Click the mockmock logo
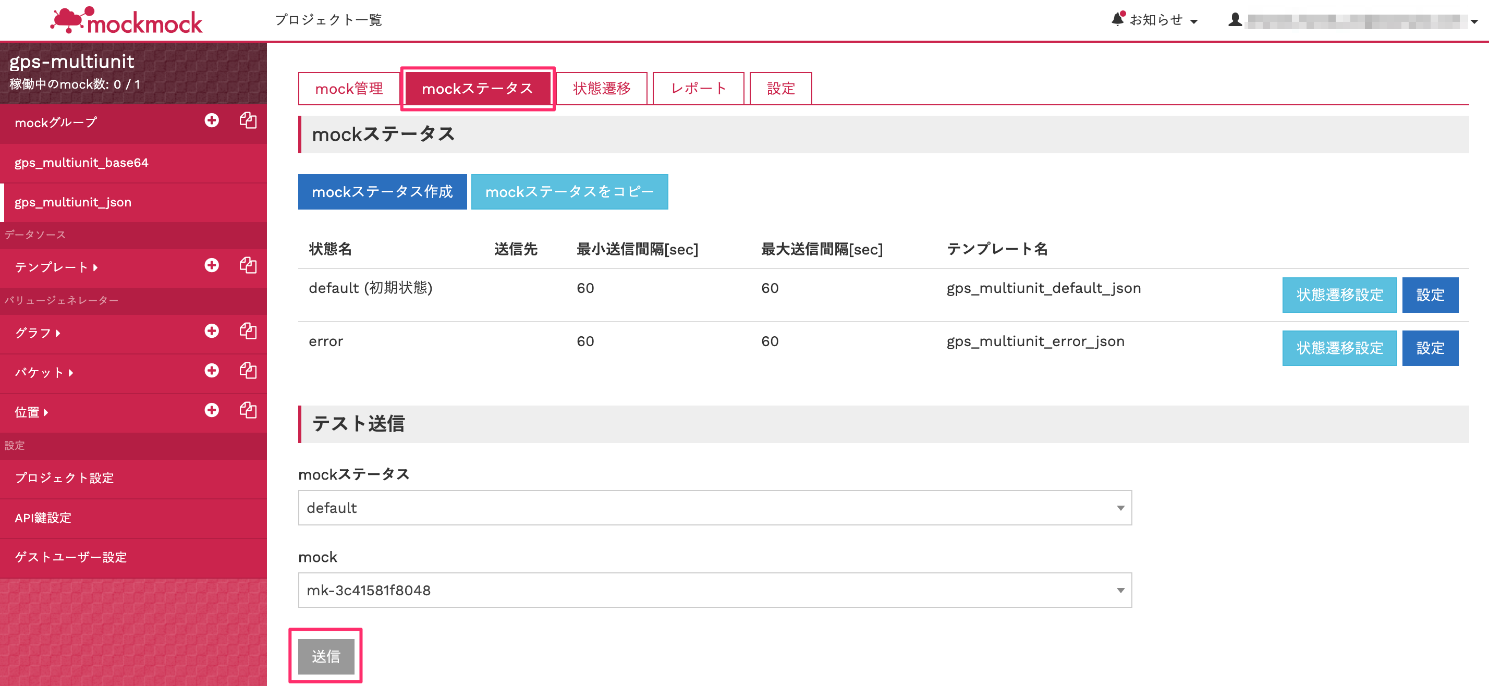Screen dimensions: 1489x686 (x=127, y=21)
